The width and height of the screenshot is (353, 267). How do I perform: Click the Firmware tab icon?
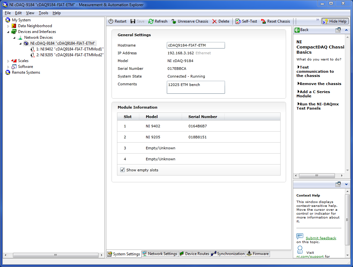249,254
